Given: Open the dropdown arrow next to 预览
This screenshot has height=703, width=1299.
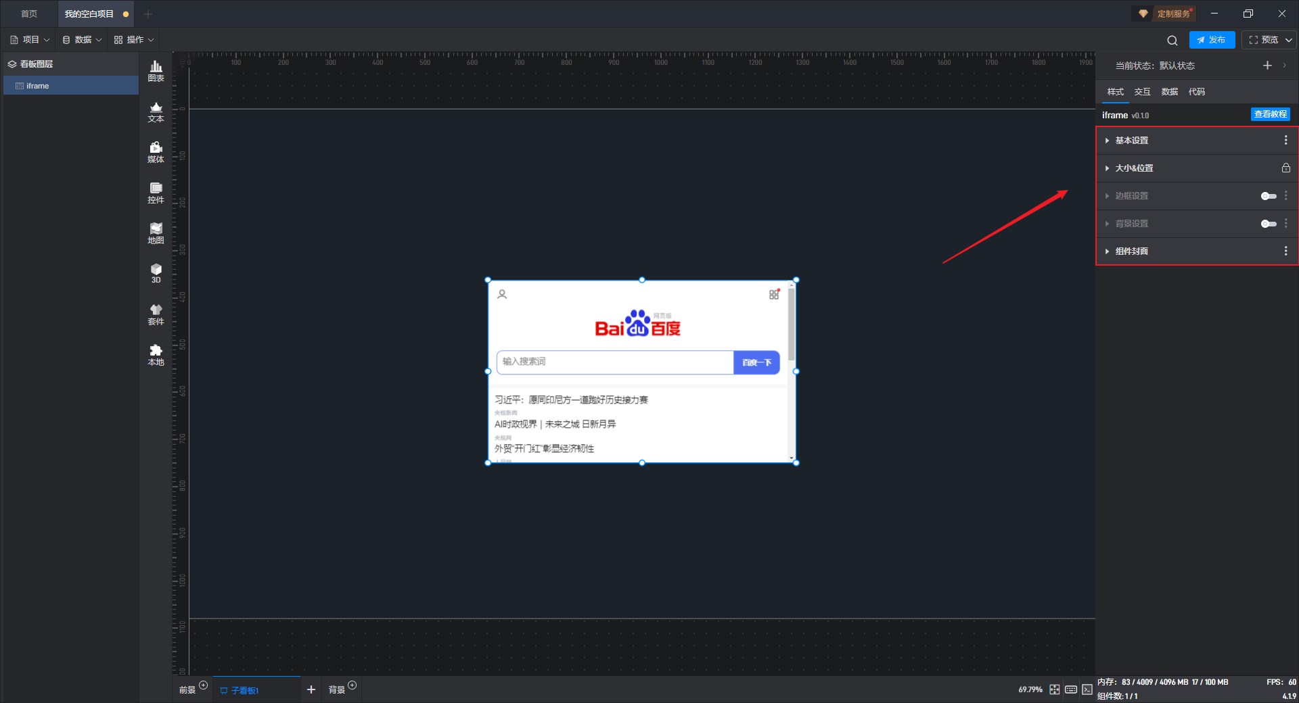Looking at the screenshot, I should pyautogui.click(x=1288, y=40).
